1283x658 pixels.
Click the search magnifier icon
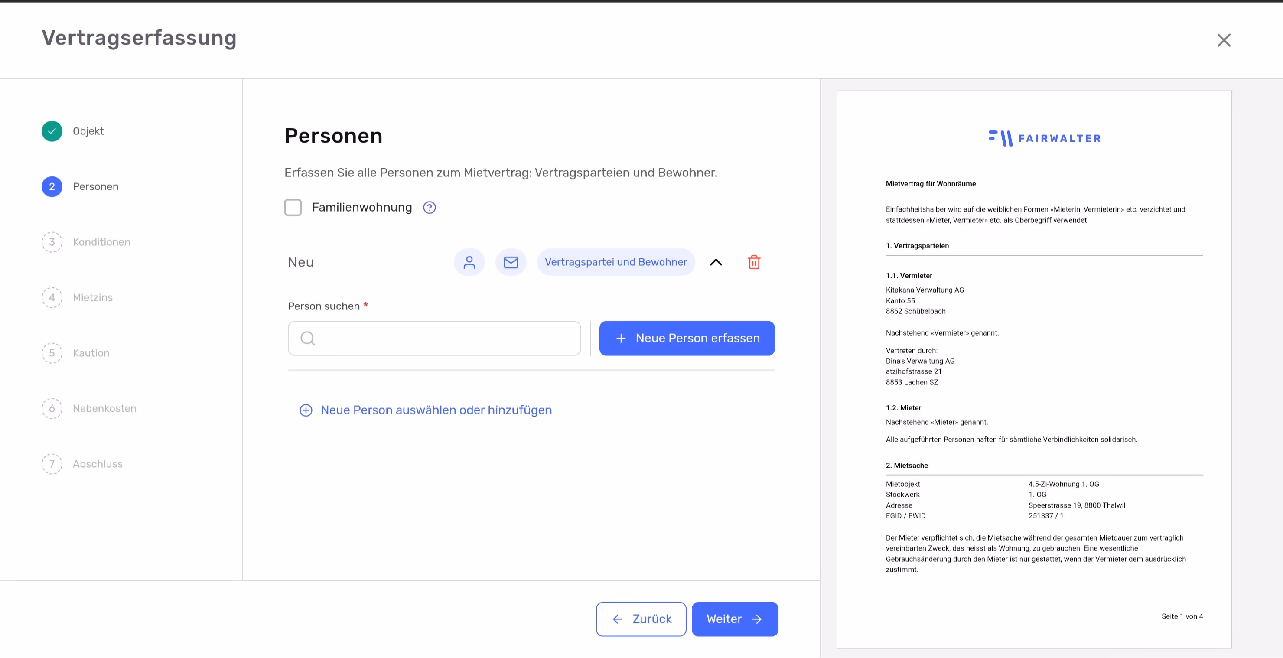tap(308, 338)
